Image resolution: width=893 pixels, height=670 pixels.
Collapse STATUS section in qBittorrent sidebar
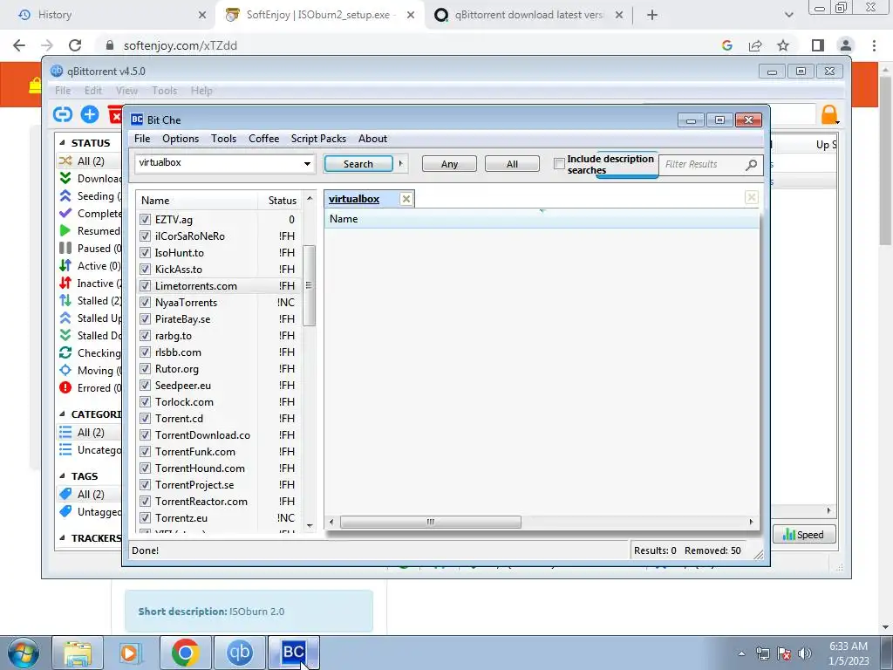click(63, 143)
